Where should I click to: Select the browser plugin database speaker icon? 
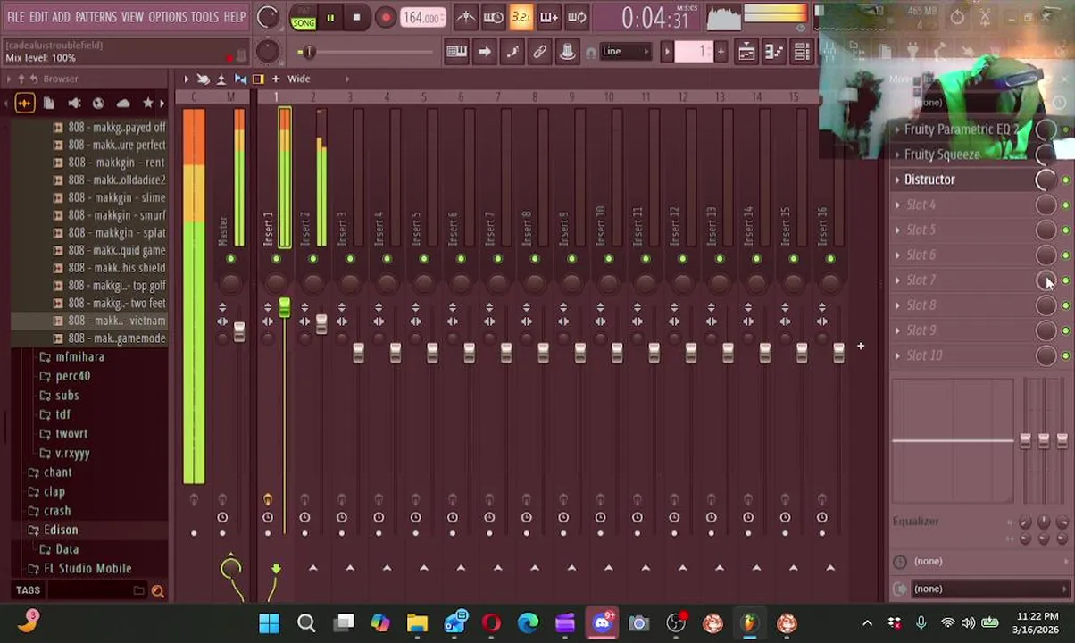74,104
